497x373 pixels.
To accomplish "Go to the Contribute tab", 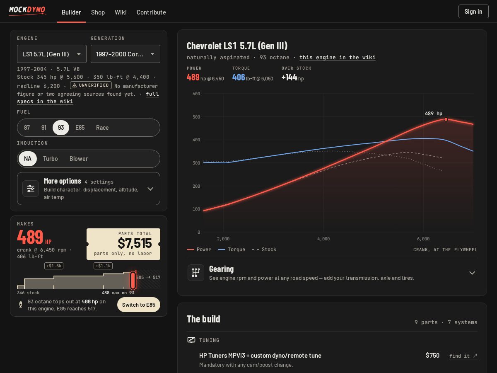I will tap(151, 12).
